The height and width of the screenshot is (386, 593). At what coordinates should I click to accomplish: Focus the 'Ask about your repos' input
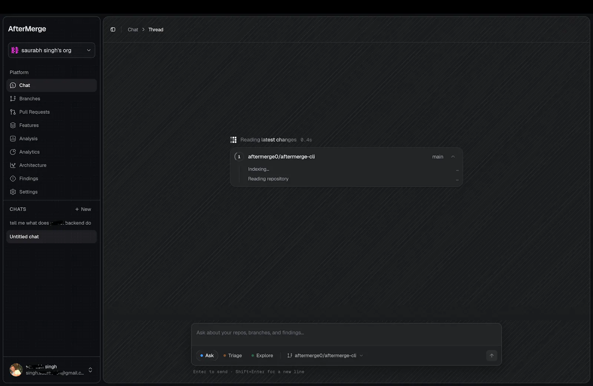tap(347, 333)
